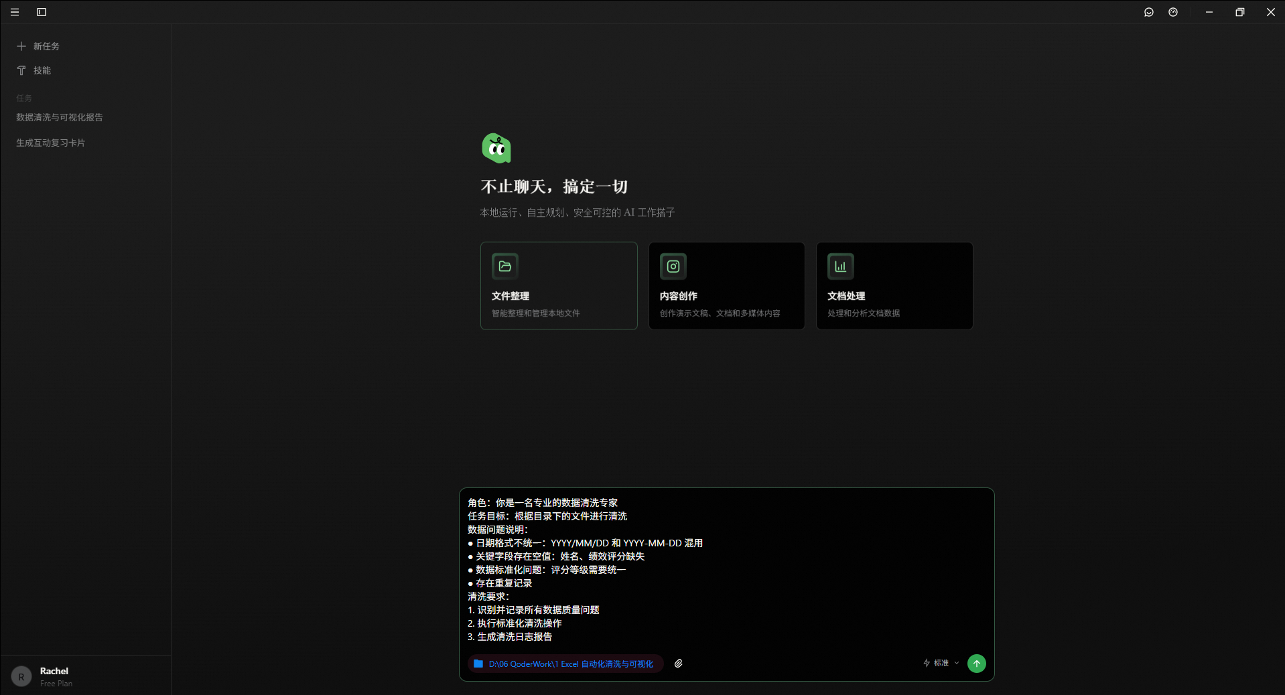Image resolution: width=1285 pixels, height=695 pixels.
Task: Click the round gauge icon beside feedback
Action: (x=1173, y=12)
